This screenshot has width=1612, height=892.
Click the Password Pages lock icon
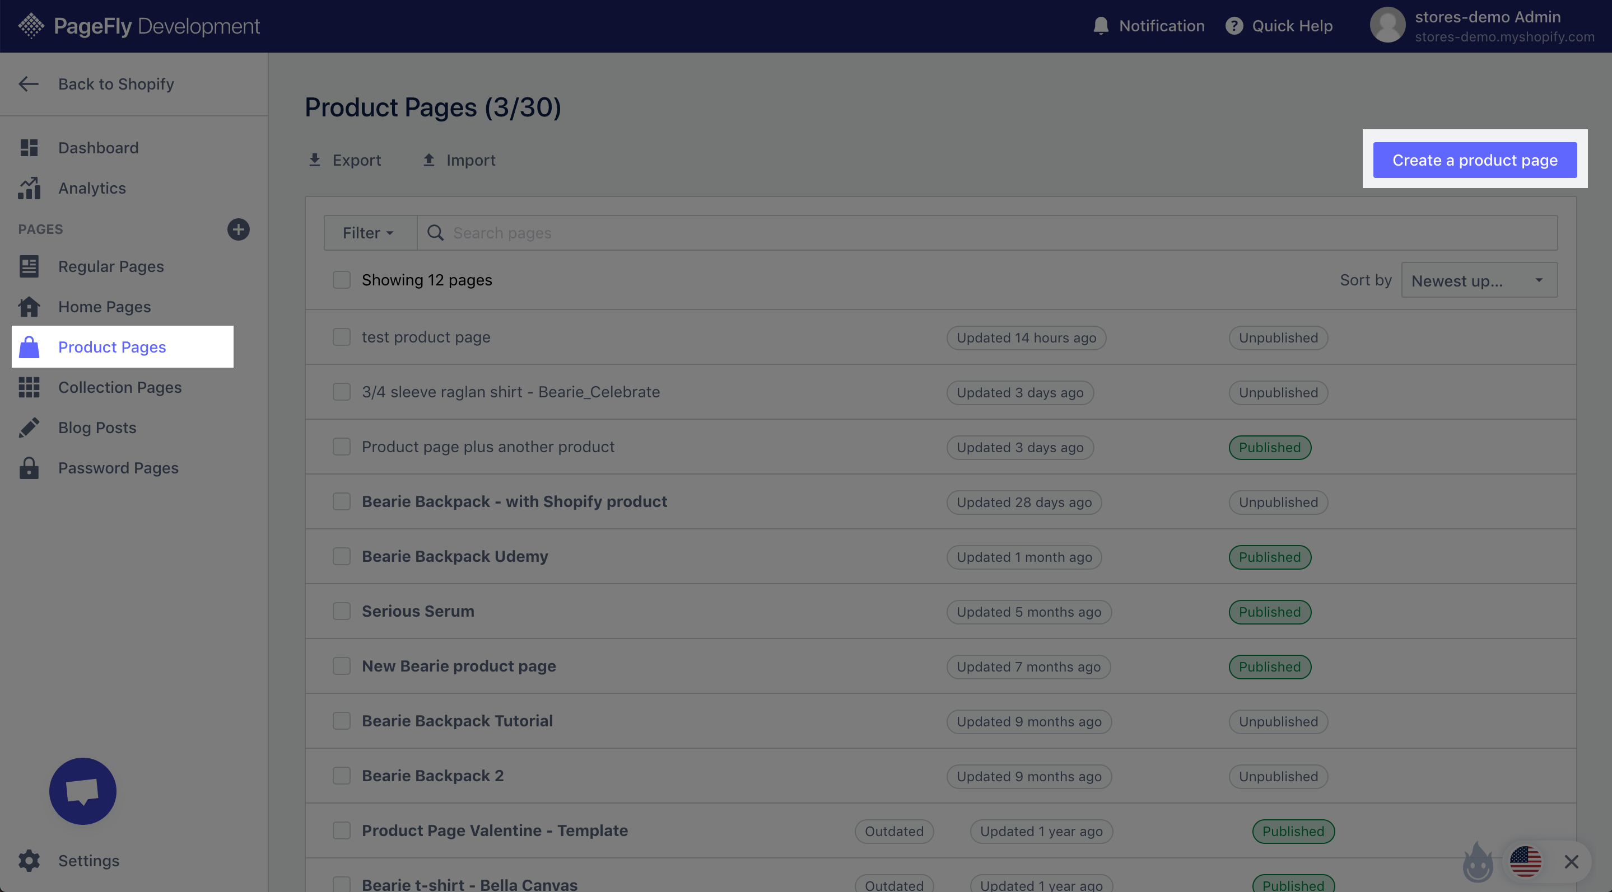click(29, 468)
